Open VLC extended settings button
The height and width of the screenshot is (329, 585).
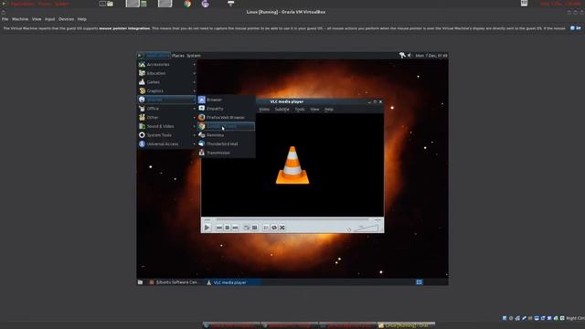click(x=254, y=228)
